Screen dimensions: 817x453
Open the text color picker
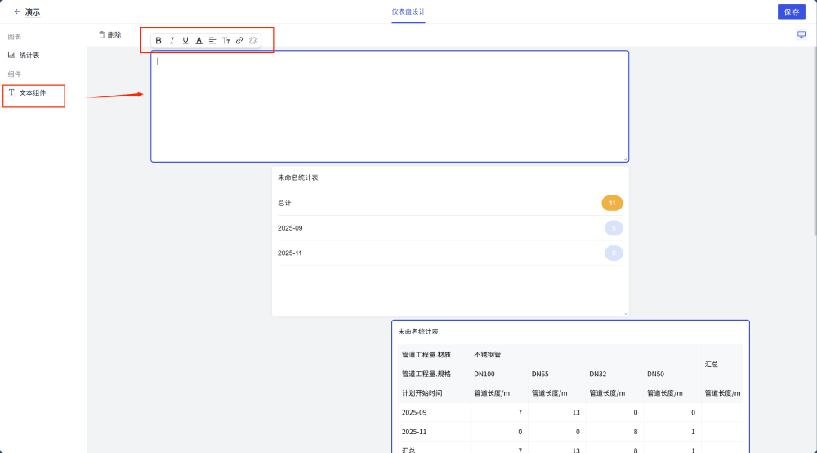(199, 40)
